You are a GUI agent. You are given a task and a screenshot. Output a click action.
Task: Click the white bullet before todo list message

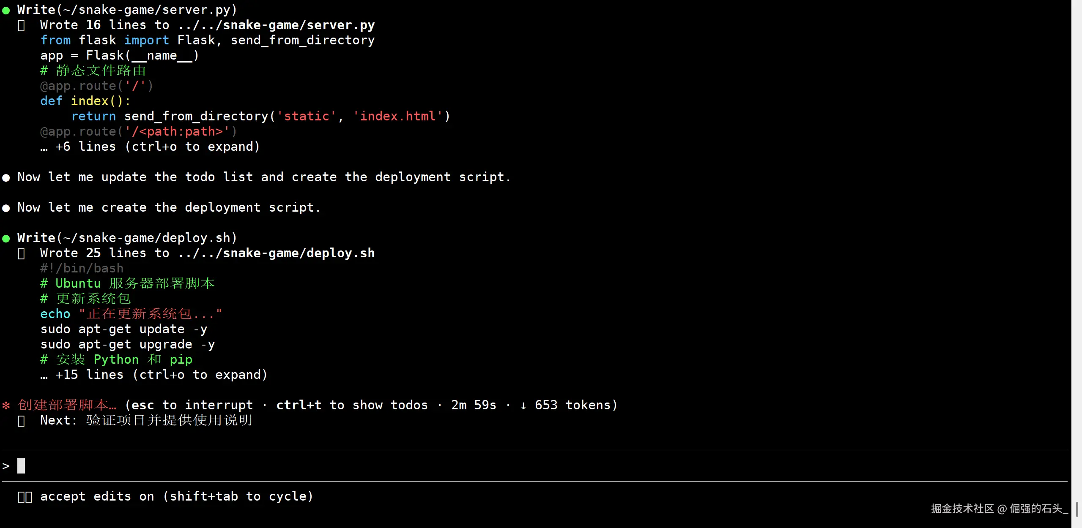coord(6,177)
